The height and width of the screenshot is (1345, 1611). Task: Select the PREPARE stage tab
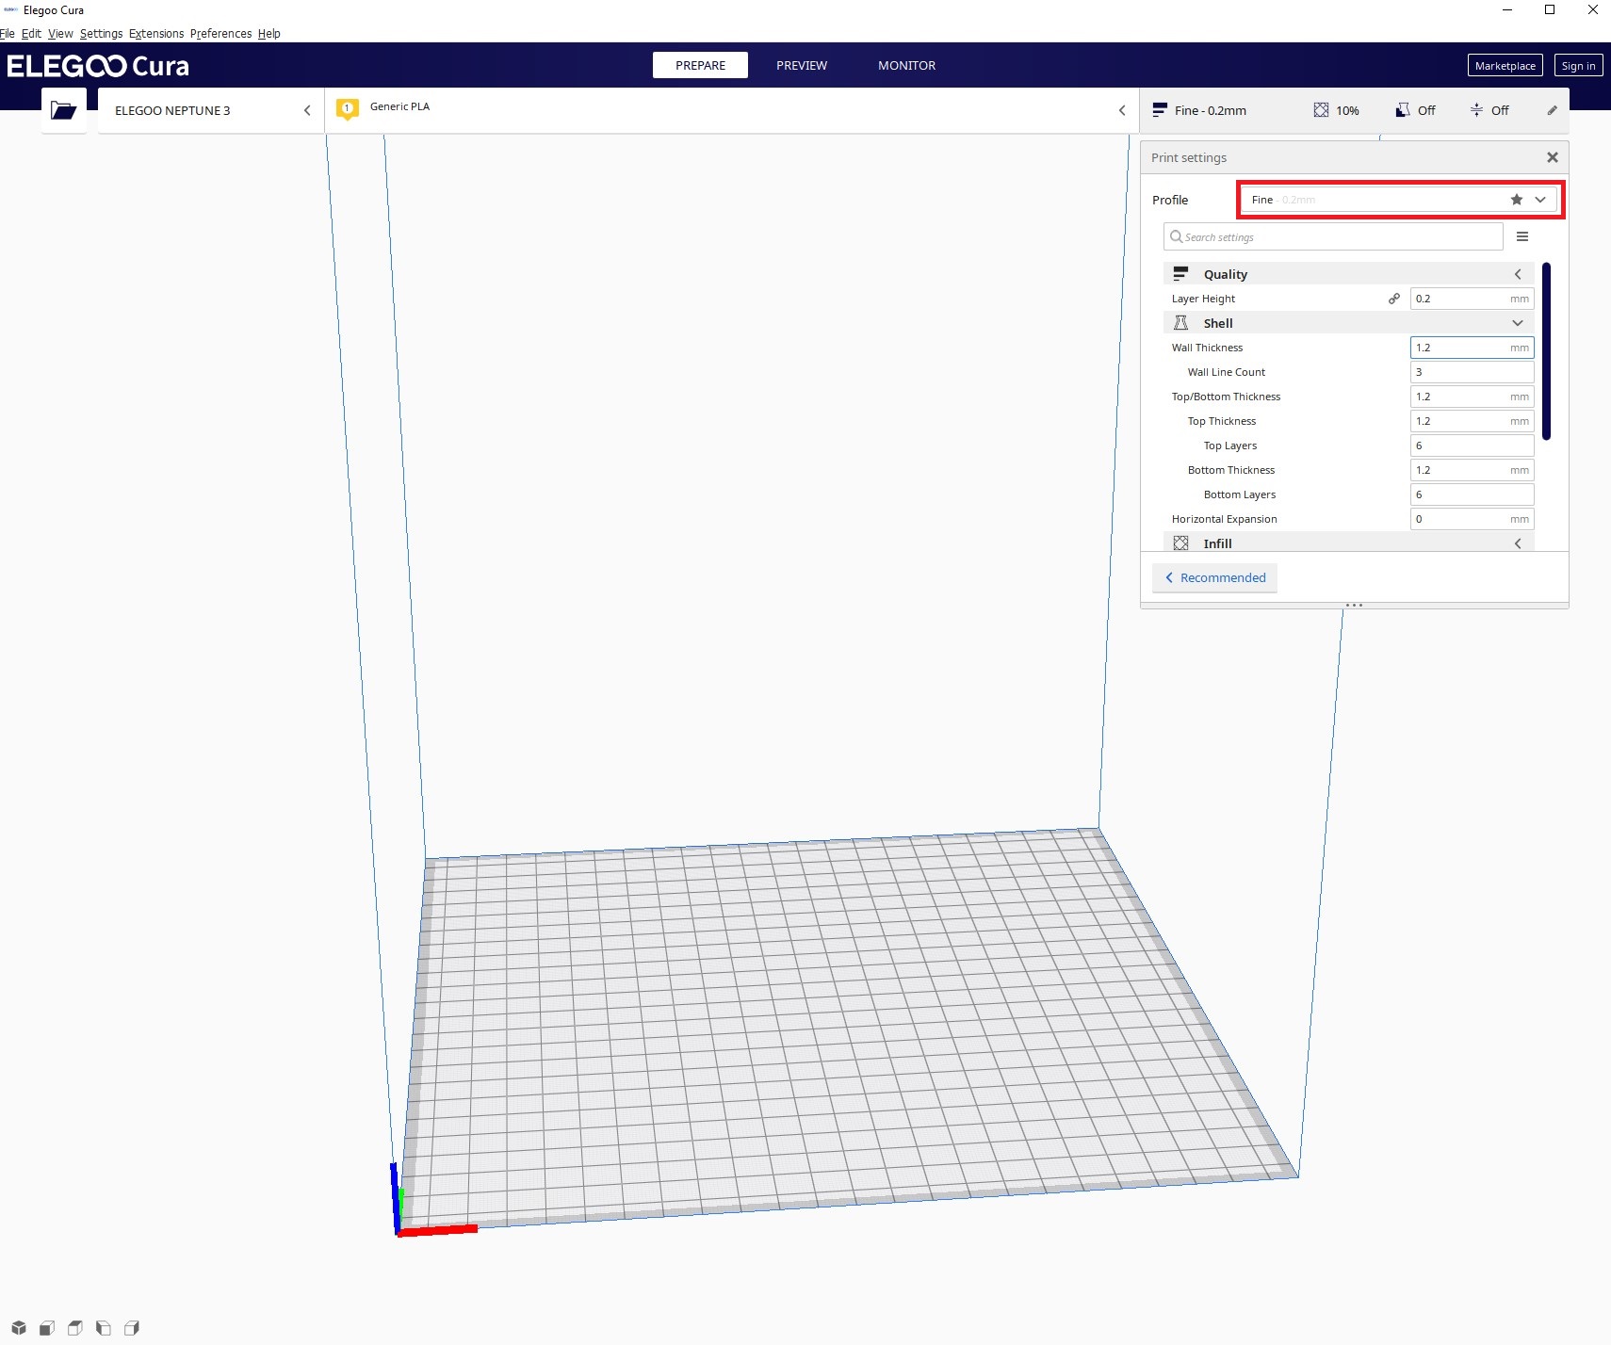click(x=700, y=65)
